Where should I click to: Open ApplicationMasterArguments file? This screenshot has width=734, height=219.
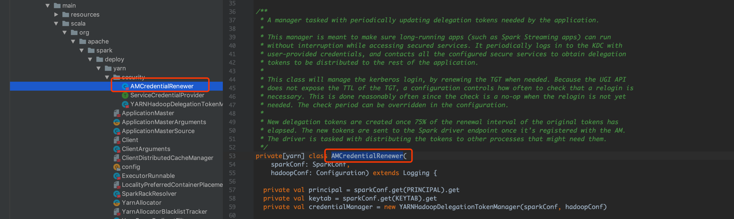tap(164, 122)
